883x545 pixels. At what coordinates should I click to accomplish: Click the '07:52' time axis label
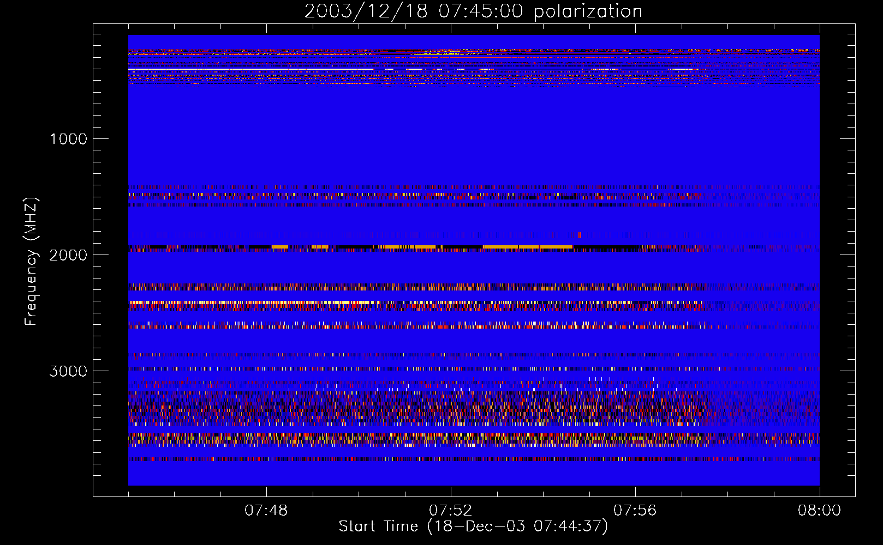[451, 511]
